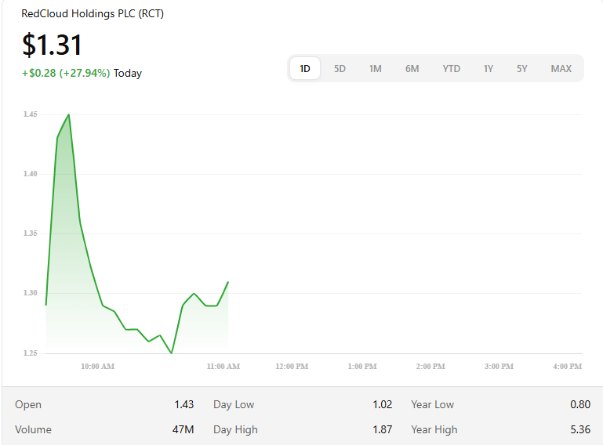Select the 1D time range tab
The height and width of the screenshot is (445, 603).
point(304,68)
